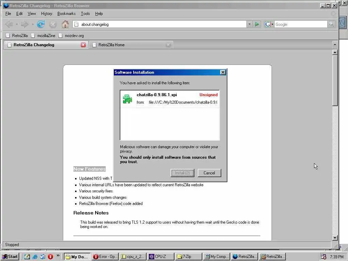Expand the quick launch overflow chevron
This screenshot has height=261, width=348.
click(58, 256)
